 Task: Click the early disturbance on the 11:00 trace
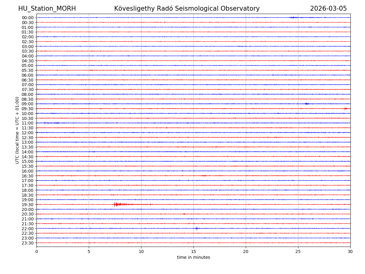point(51,123)
